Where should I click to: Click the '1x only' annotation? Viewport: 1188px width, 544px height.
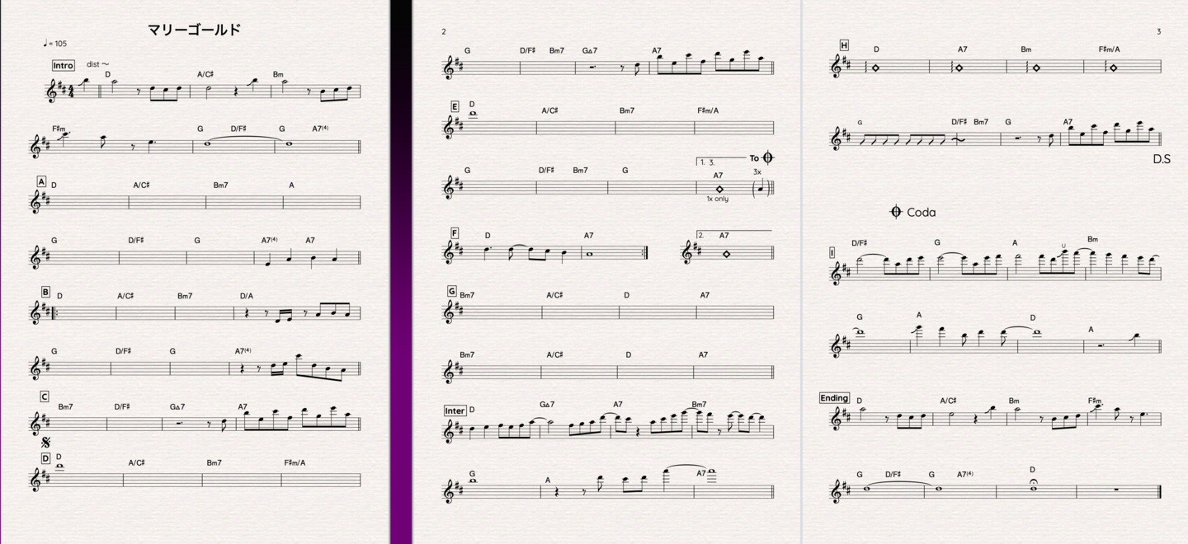click(718, 199)
